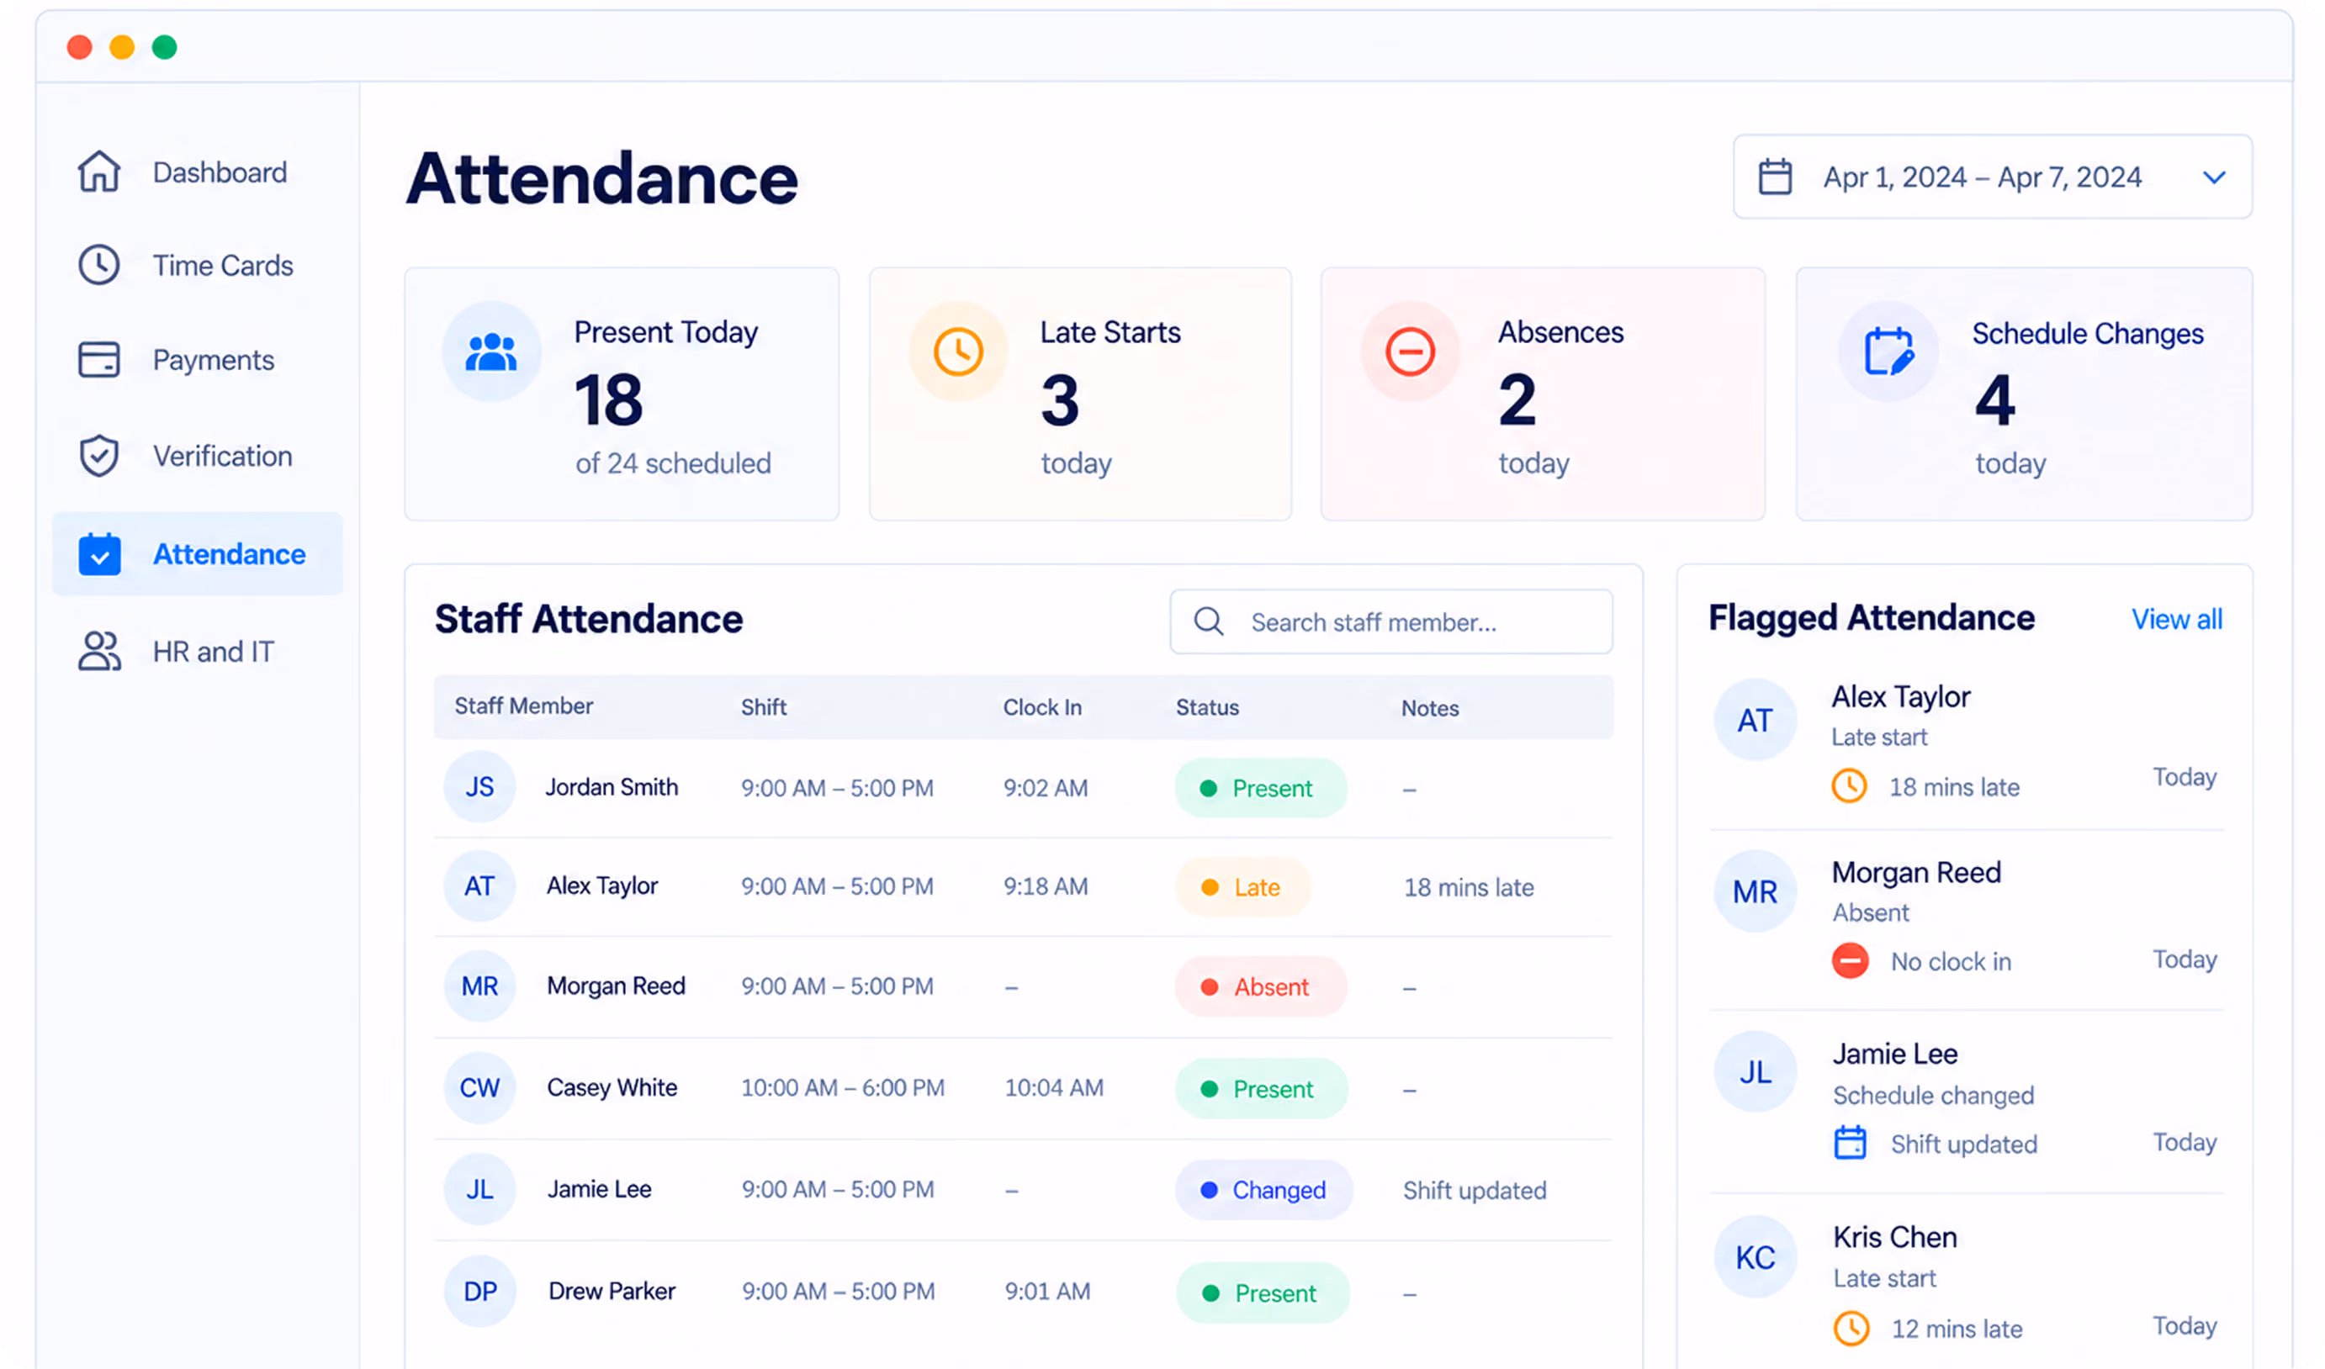Select Jordan Smith's JS avatar
The width and height of the screenshot is (2325, 1369).
coord(479,787)
